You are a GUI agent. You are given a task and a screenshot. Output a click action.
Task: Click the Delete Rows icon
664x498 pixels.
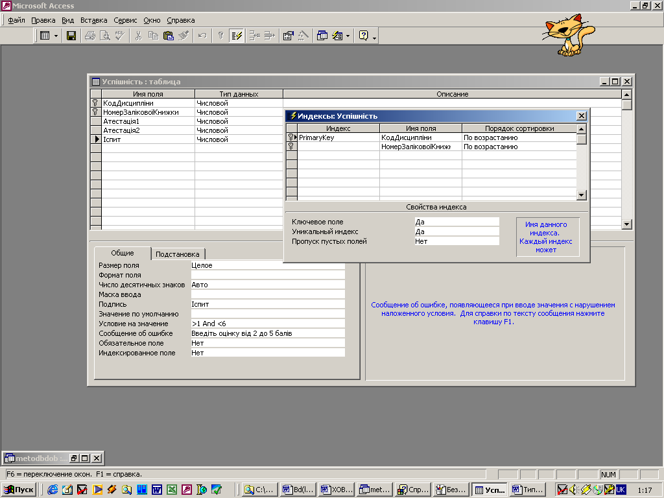click(x=269, y=36)
